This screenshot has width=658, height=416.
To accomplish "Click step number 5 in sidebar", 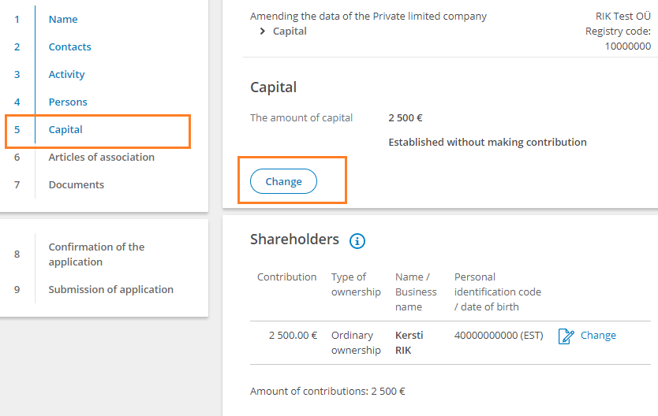I will 17,129.
